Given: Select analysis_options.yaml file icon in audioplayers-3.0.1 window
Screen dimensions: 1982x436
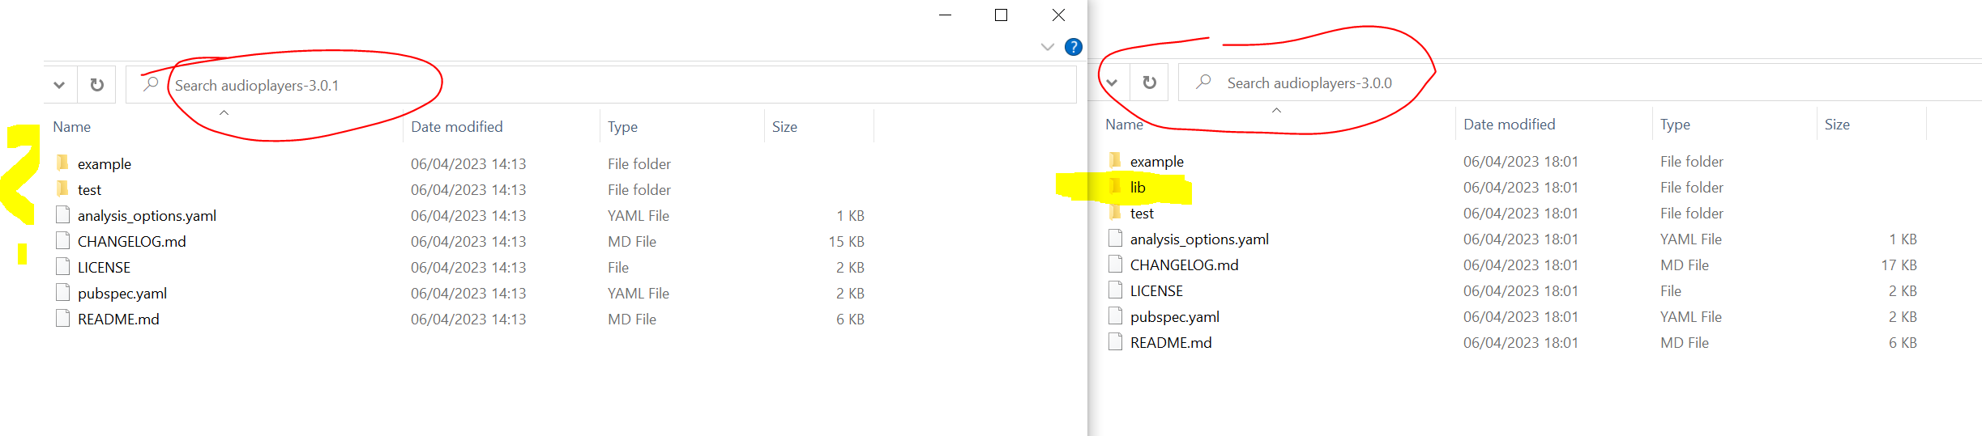Looking at the screenshot, I should point(62,215).
